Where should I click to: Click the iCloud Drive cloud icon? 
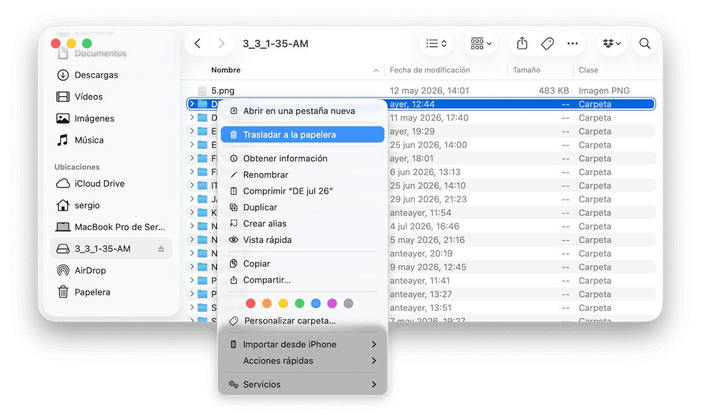[63, 184]
